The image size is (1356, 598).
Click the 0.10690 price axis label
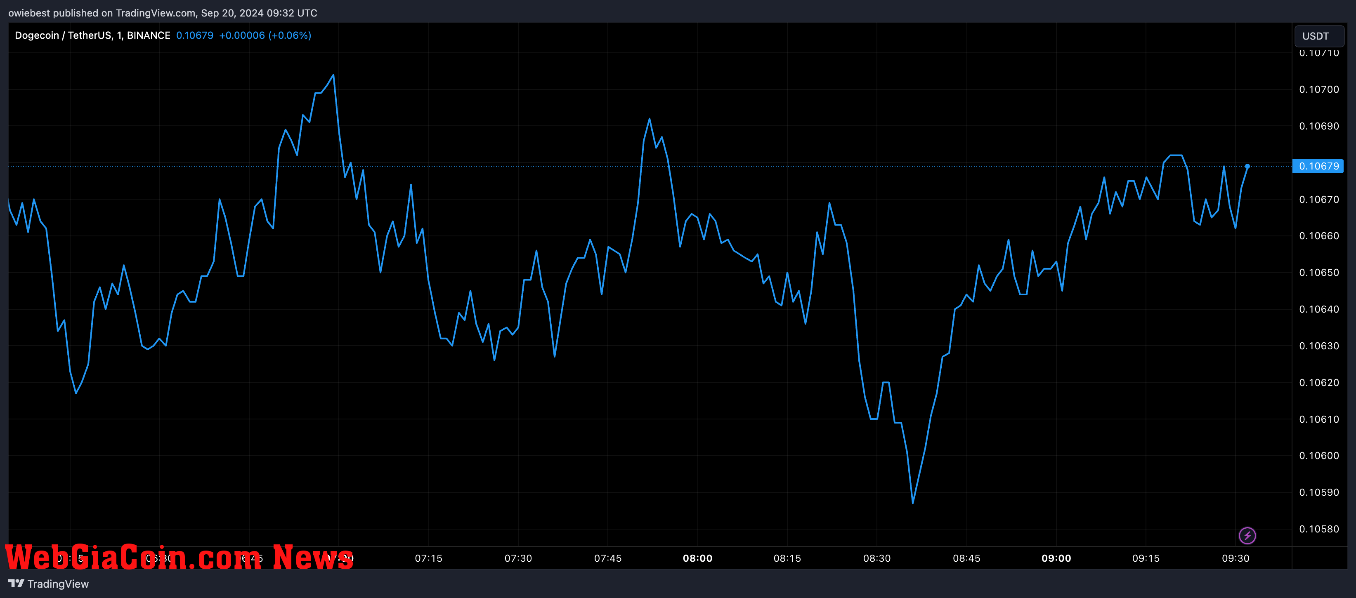click(1318, 126)
